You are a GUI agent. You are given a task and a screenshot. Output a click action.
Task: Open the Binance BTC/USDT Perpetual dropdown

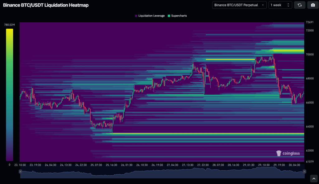point(239,5)
